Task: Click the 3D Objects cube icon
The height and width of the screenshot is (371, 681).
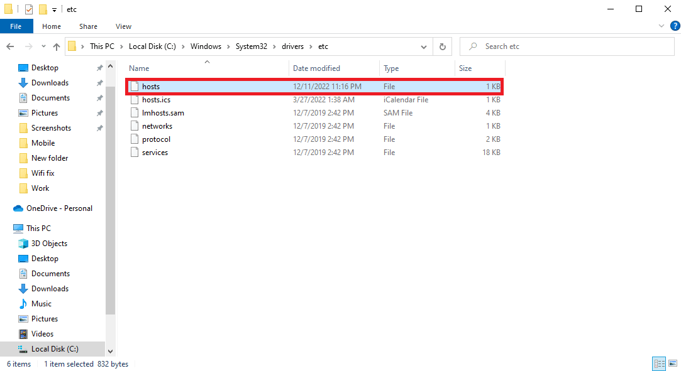Action: click(x=23, y=244)
